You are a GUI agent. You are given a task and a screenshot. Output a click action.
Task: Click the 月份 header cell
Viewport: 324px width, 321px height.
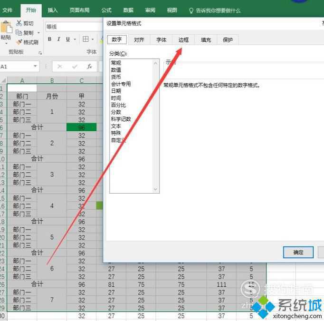(52, 96)
